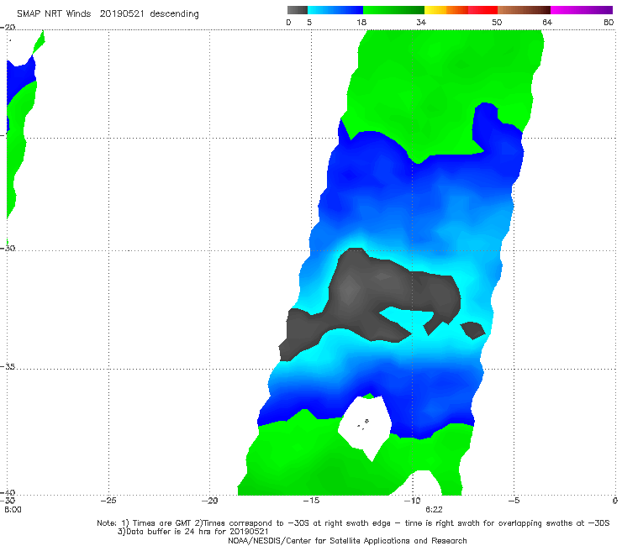Click the note line starting 'Note: 1) Times are GMT'
Image resolution: width=622 pixels, height=546 pixels.
(353, 523)
